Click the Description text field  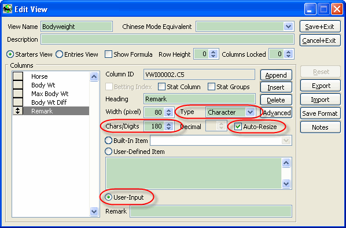point(167,39)
